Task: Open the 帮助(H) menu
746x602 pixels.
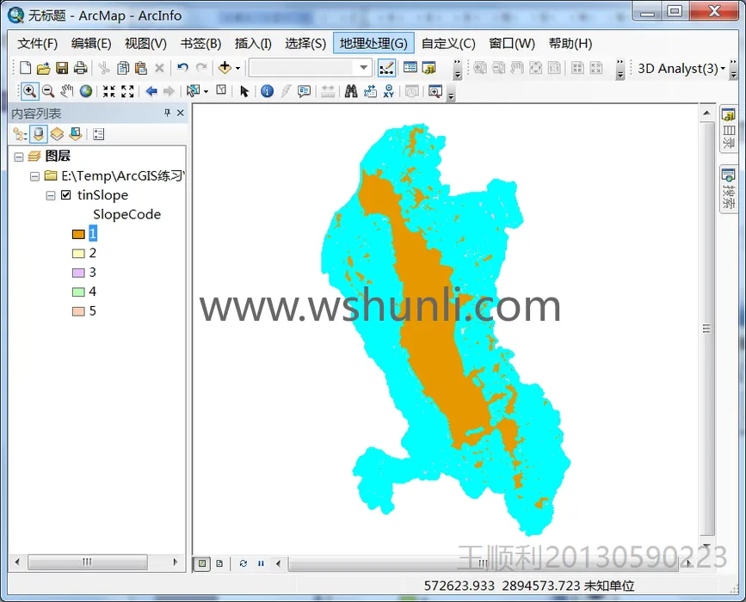Action: coord(570,44)
